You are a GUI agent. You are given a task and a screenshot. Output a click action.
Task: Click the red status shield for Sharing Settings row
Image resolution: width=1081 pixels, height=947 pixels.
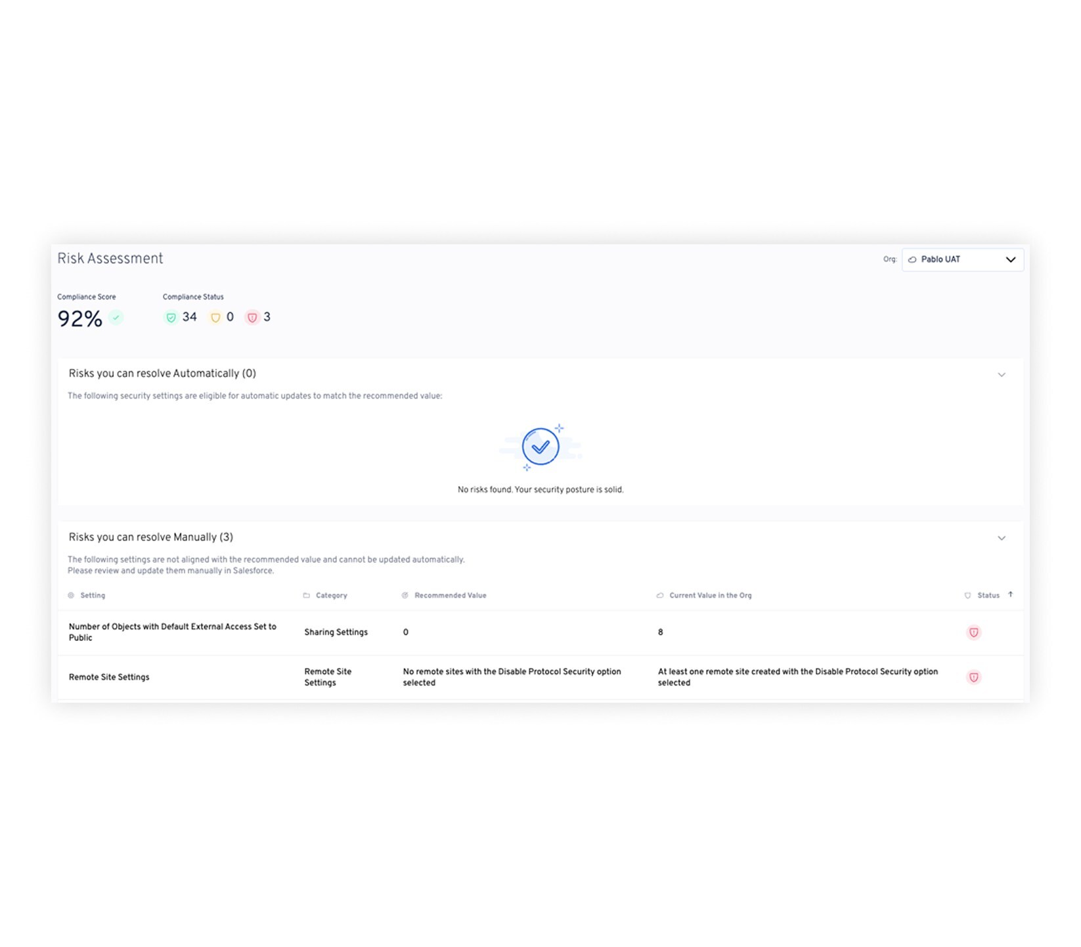(973, 632)
